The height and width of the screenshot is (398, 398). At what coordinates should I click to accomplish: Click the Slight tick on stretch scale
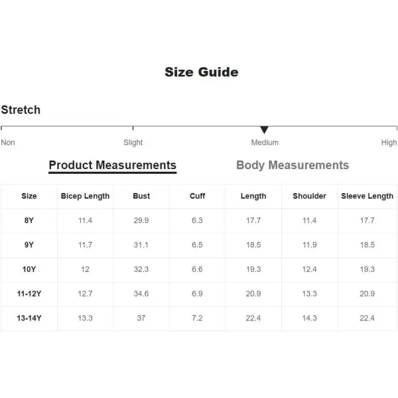[x=133, y=128]
